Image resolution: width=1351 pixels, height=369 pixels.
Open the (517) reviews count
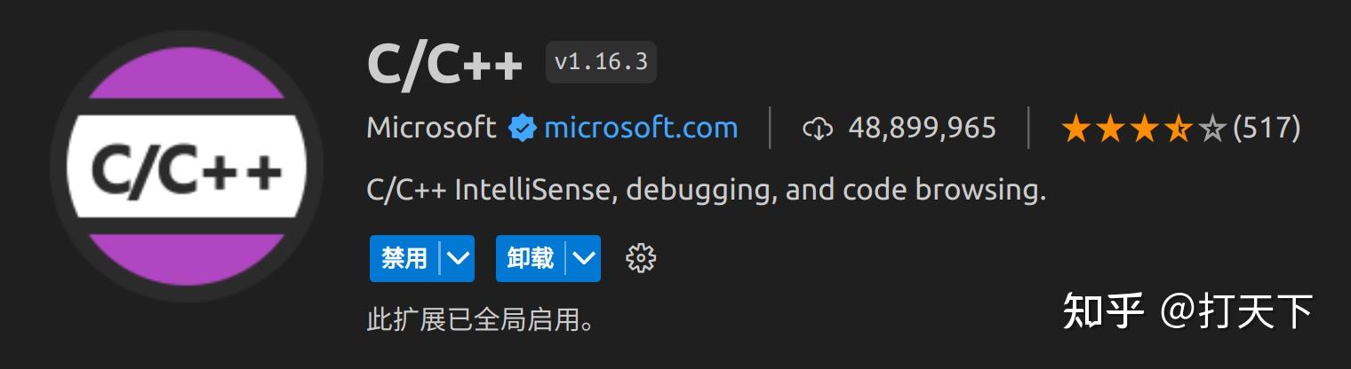[1267, 129]
